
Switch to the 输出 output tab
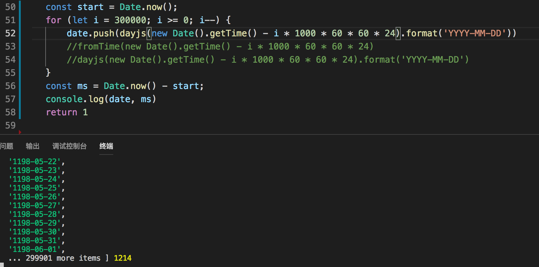(x=32, y=146)
